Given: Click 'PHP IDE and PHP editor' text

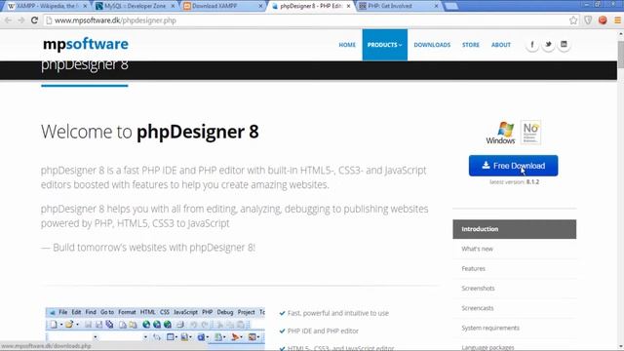Looking at the screenshot, I should pyautogui.click(x=323, y=331).
